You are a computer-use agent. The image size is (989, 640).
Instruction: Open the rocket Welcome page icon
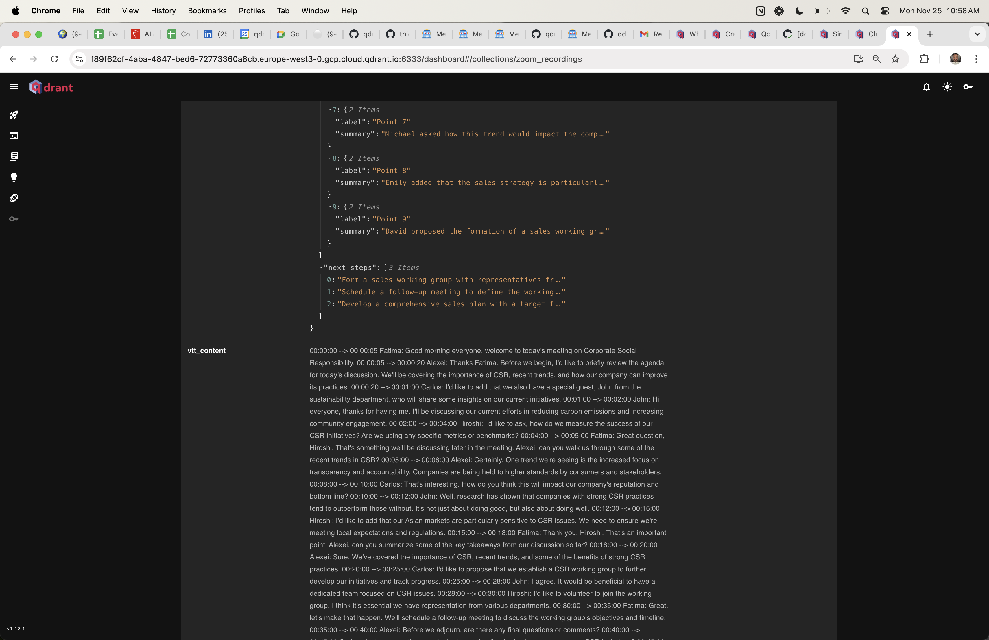(x=14, y=115)
